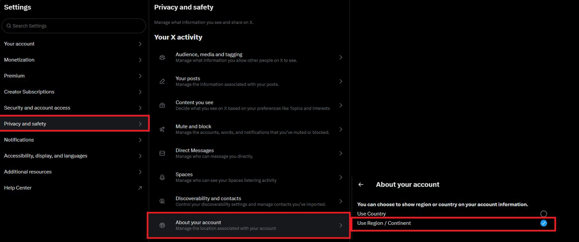Toggle the Use Region / Continent checkmark
This screenshot has width=579, height=242.
coord(543,223)
